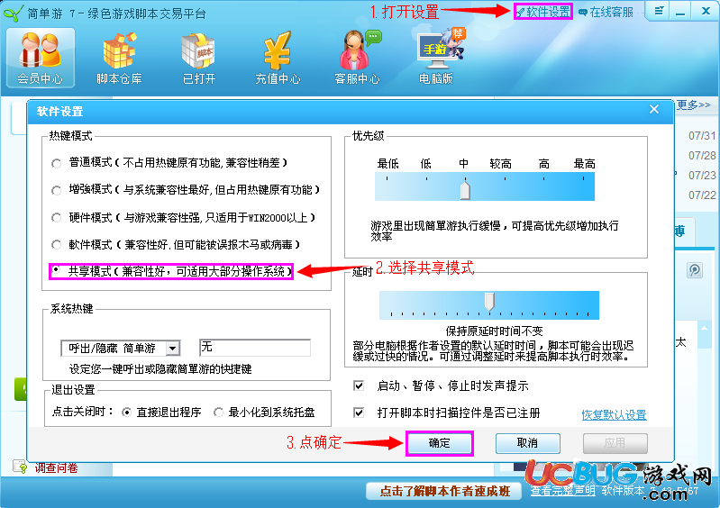Image resolution: width=720 pixels, height=508 pixels.
Task: Select 硬件模式 hotkey mode
Action: click(x=57, y=217)
